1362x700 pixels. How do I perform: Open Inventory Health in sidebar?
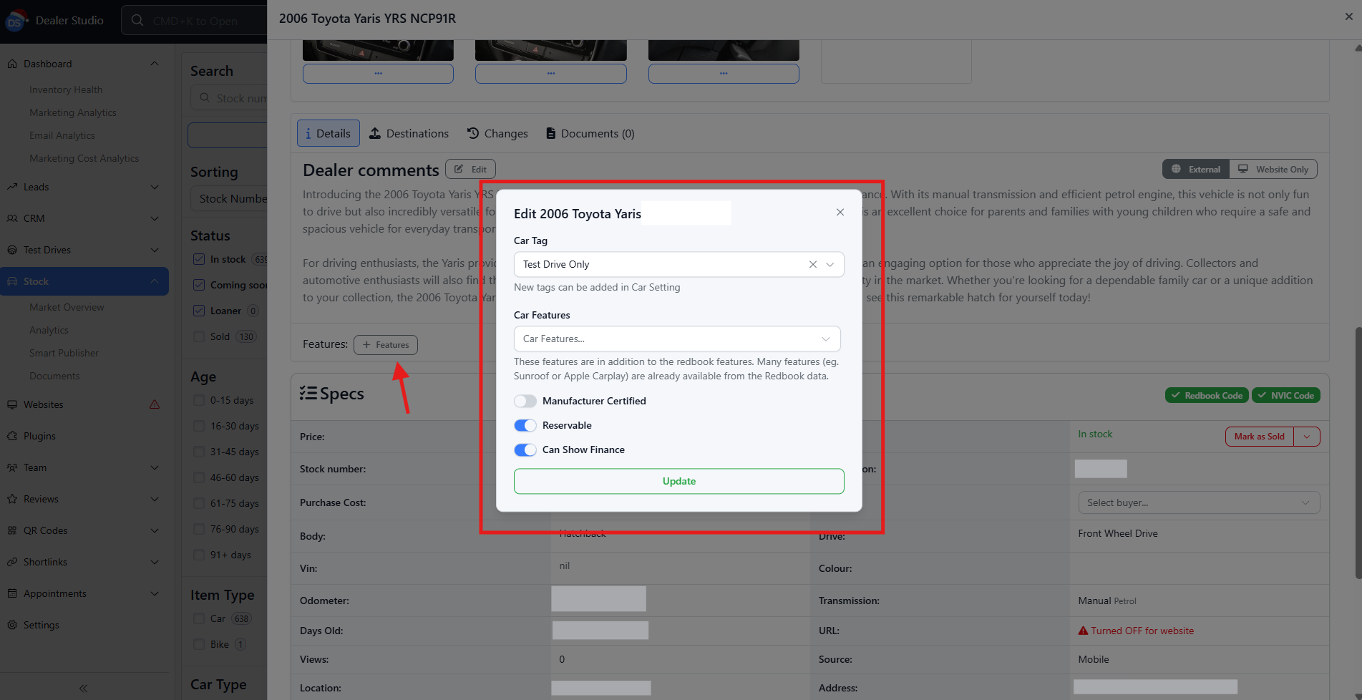66,89
